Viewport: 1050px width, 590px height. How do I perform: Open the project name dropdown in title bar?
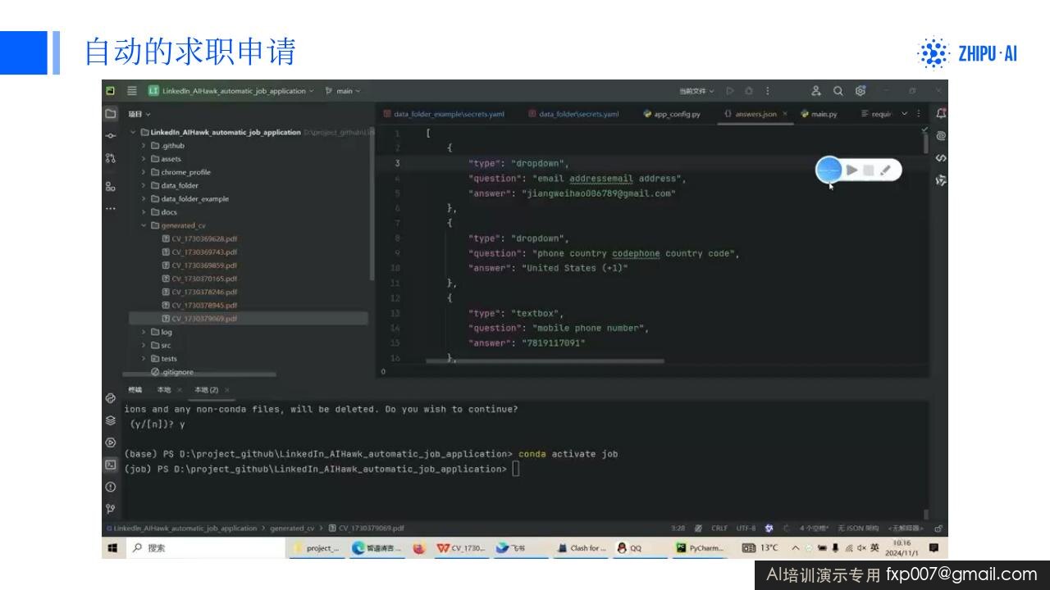231,91
